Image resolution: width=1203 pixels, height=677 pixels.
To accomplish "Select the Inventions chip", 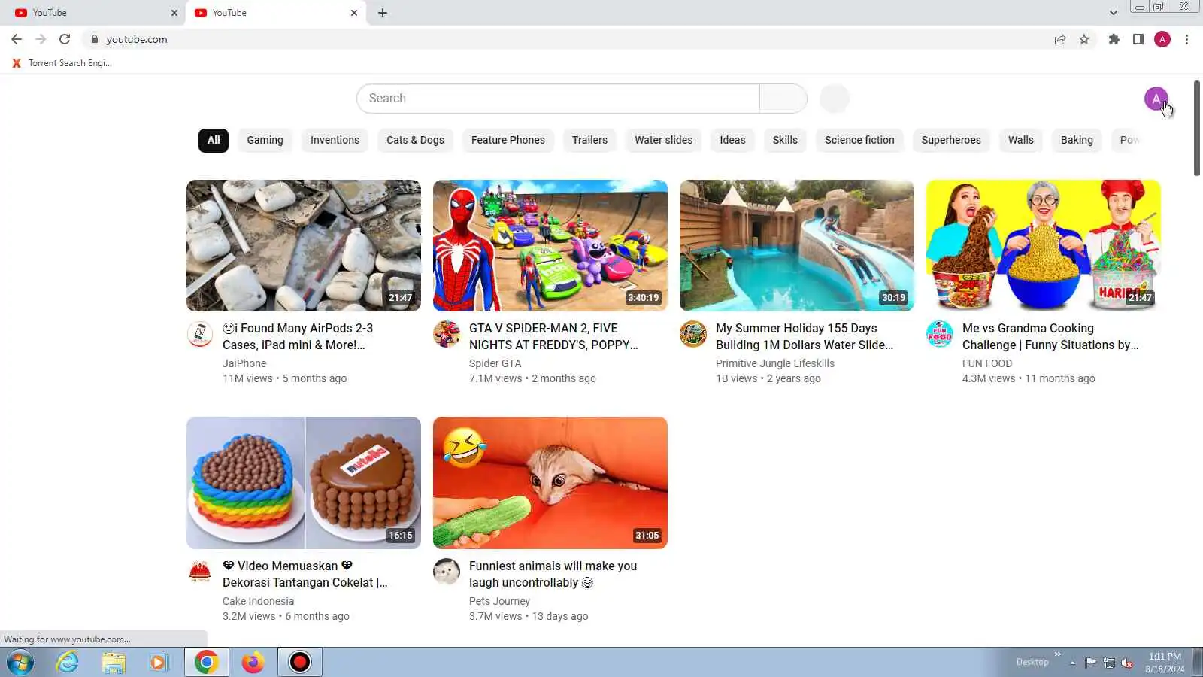I will (335, 140).
